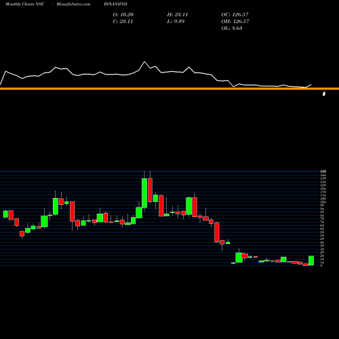Click the 'Monthly Charts NSE' title text
Screen dimensions: 339x339
24,4
